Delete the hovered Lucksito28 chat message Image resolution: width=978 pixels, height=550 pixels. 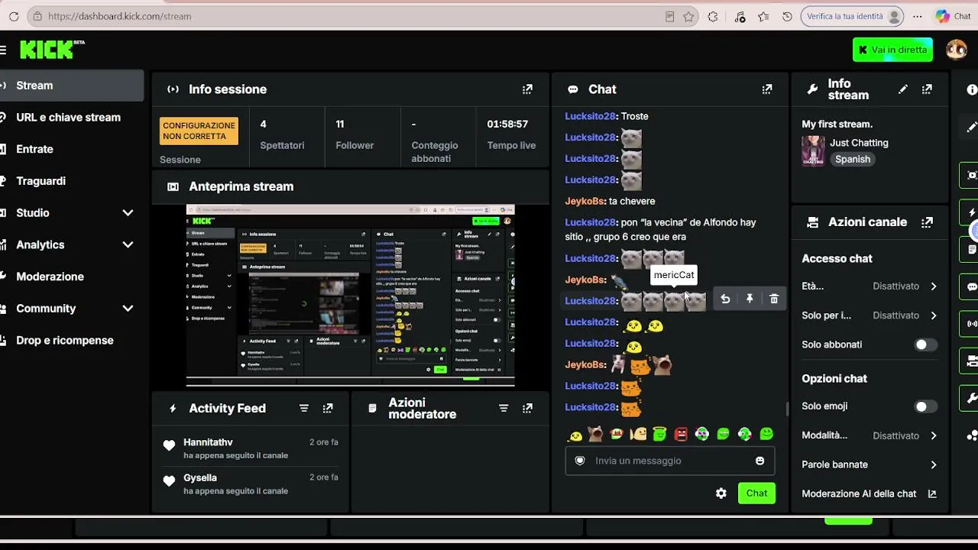pos(774,299)
